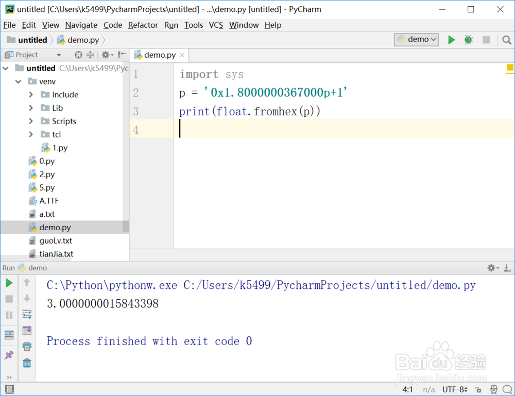The width and height of the screenshot is (515, 396).
Task: Expand the Lib folder
Action: [31, 108]
